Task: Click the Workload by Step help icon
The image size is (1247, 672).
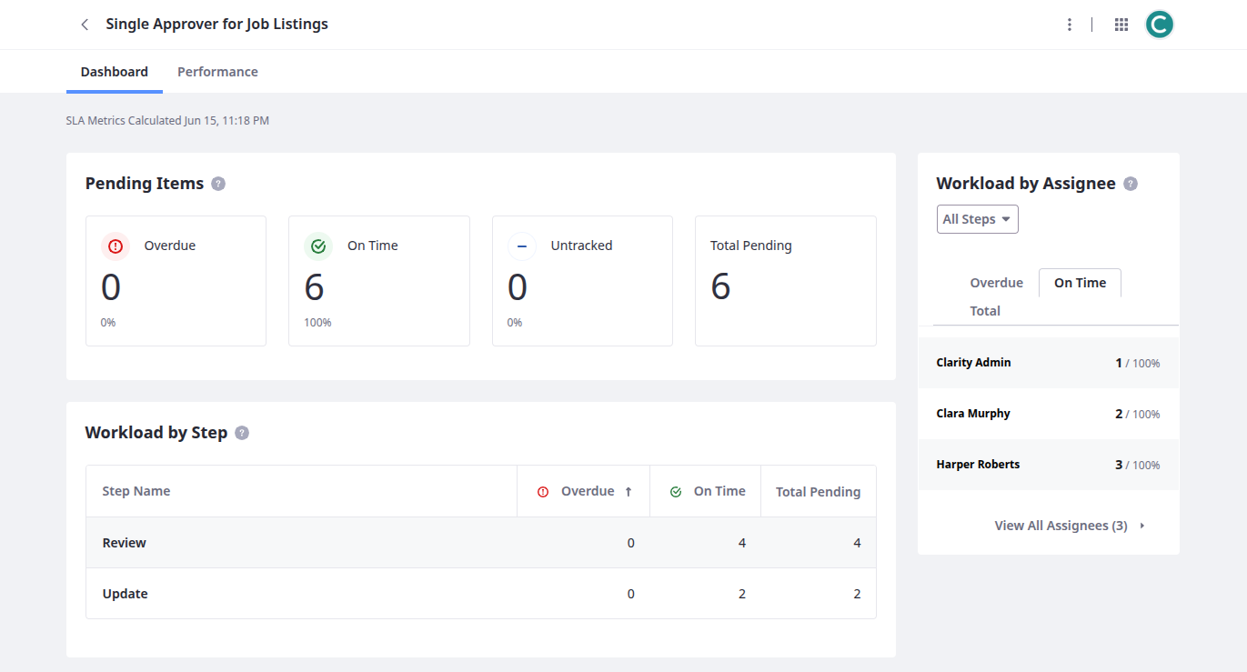Action: coord(242,433)
